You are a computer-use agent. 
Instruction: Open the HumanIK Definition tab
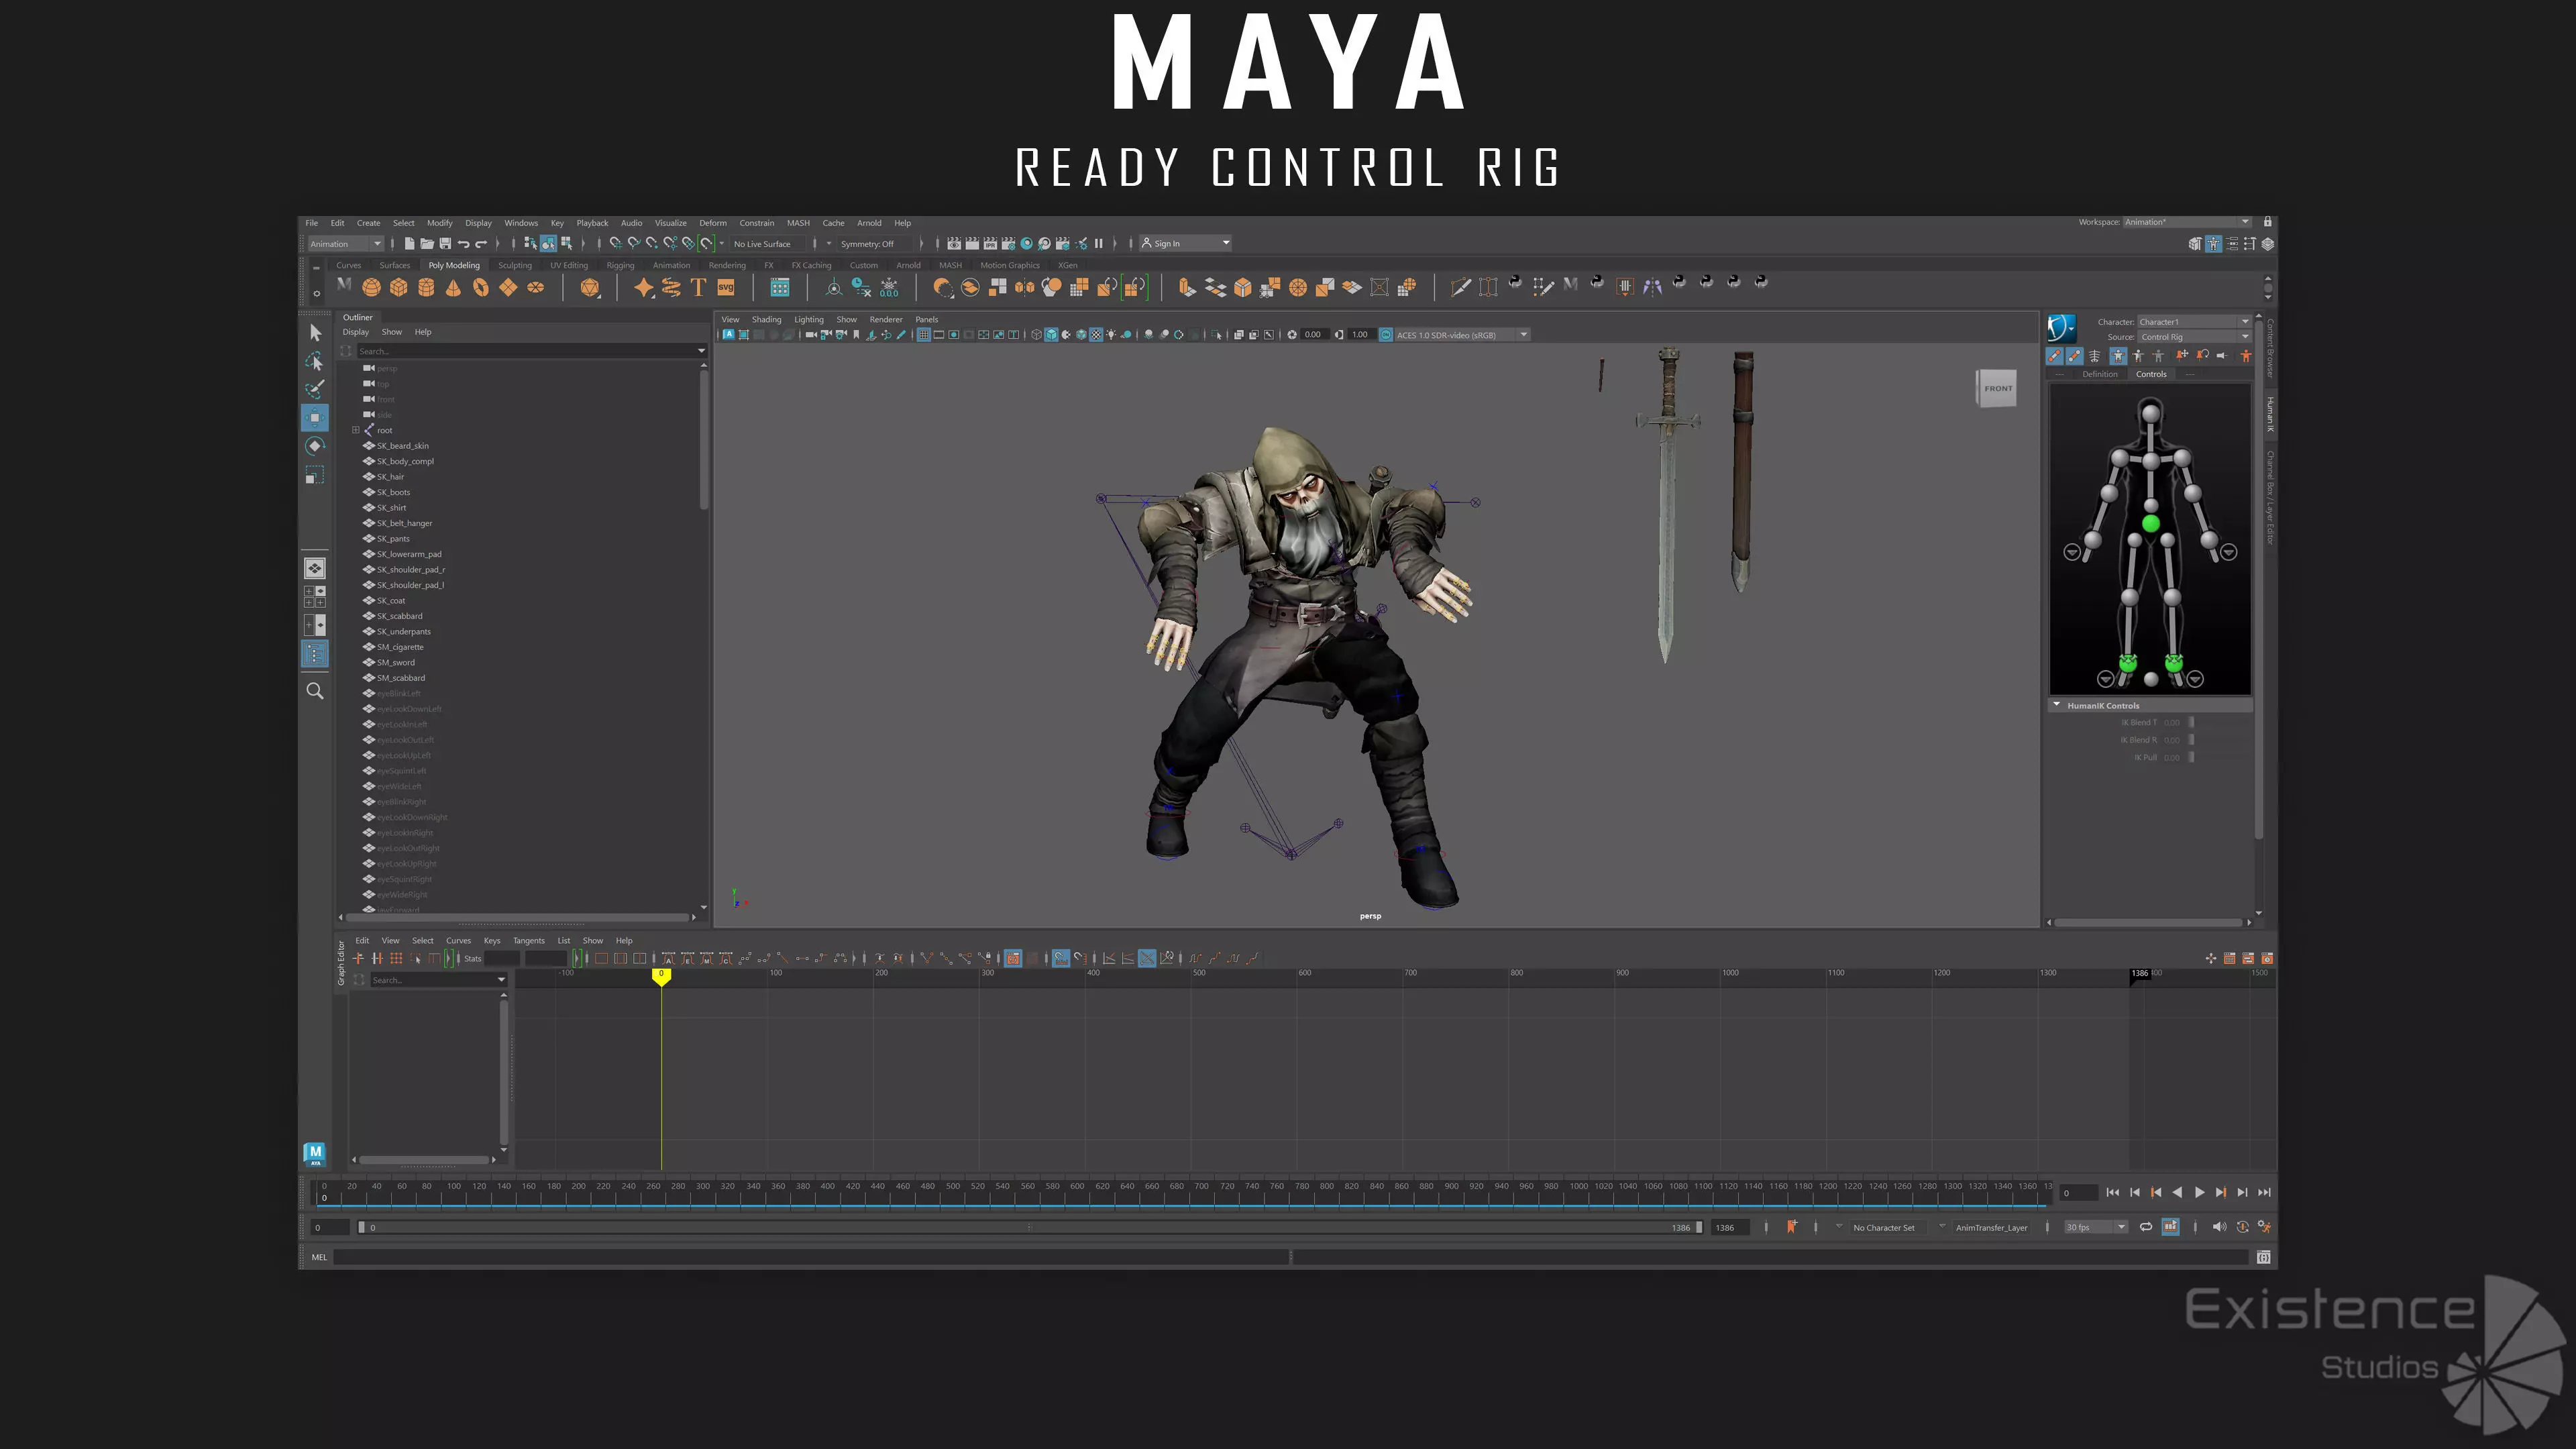(2099, 374)
